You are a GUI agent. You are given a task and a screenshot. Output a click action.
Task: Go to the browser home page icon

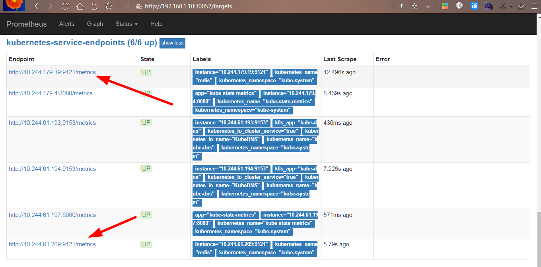click(x=80, y=6)
